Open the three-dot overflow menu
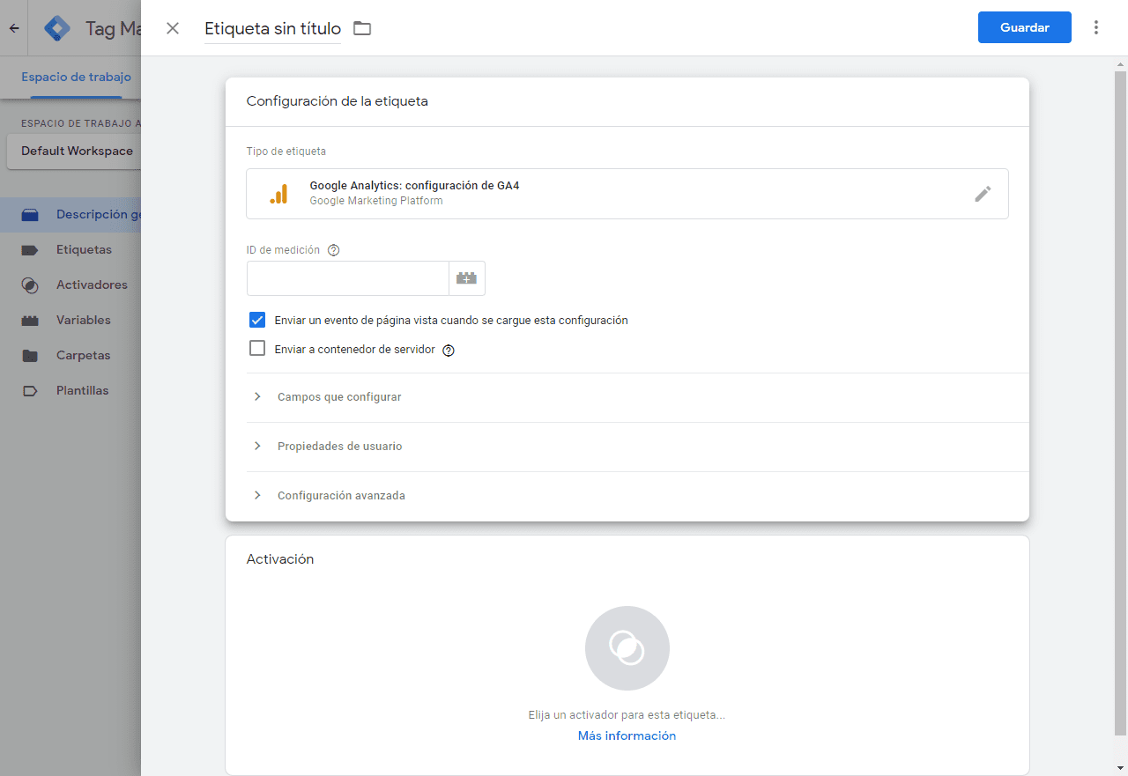 1095,27
